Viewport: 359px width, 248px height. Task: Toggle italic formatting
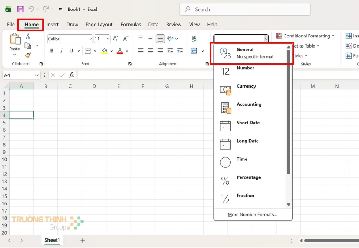[x=61, y=50]
